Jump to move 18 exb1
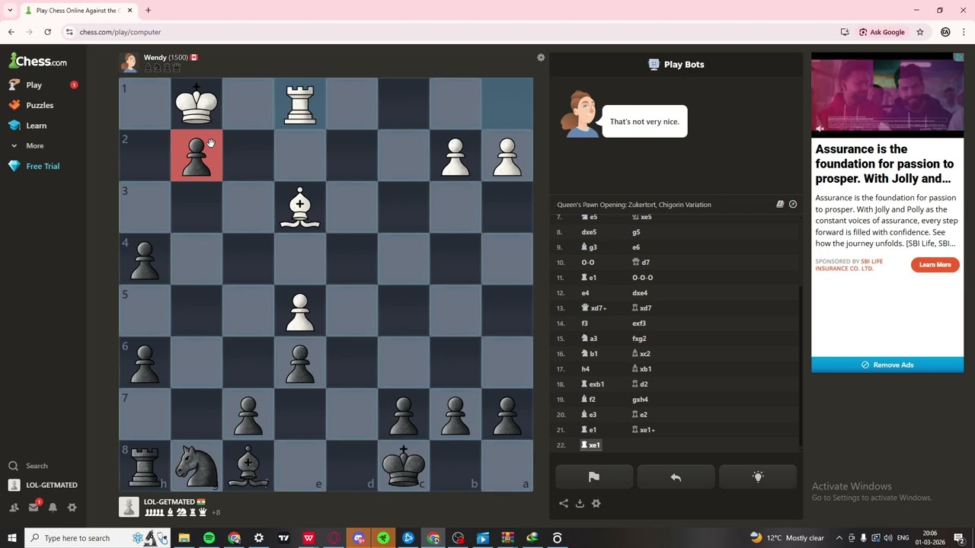The width and height of the screenshot is (975, 548). click(593, 384)
